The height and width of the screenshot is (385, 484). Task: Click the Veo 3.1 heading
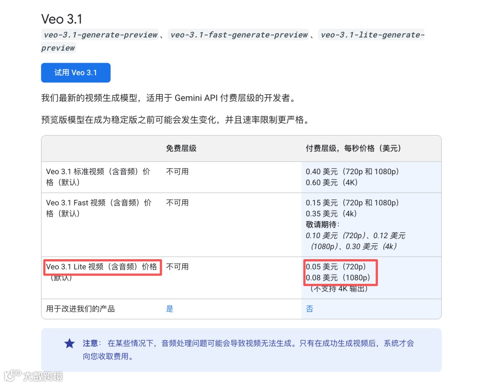click(x=62, y=19)
